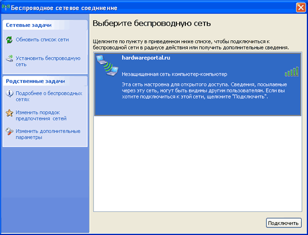This screenshot has width=308, height=235.
Task: Click the wireless router setup icon
Action: 9,58
